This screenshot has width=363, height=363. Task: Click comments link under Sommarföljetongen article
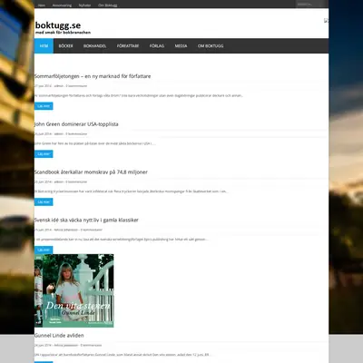(x=76, y=86)
